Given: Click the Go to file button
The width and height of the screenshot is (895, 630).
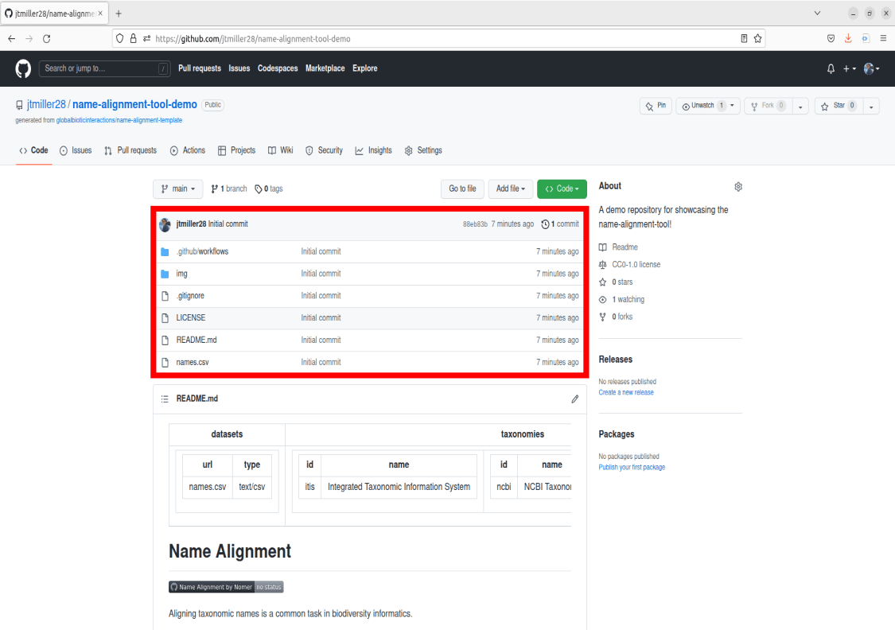Looking at the screenshot, I should 462,189.
